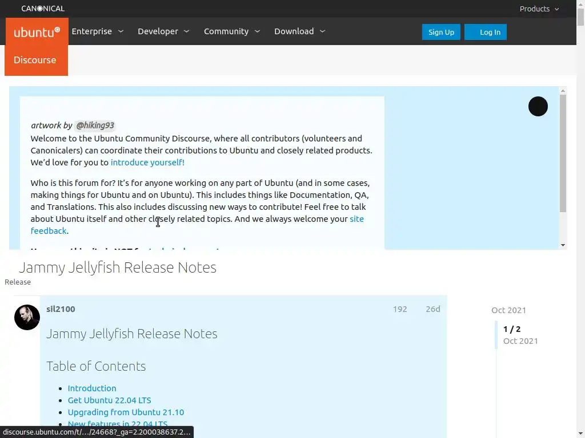Expand the Products dropdown
The image size is (585, 438).
(539, 9)
